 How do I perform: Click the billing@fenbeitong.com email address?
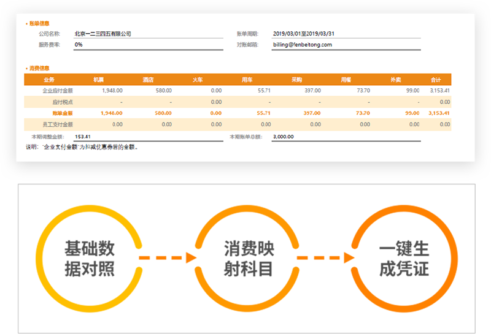pos(303,45)
